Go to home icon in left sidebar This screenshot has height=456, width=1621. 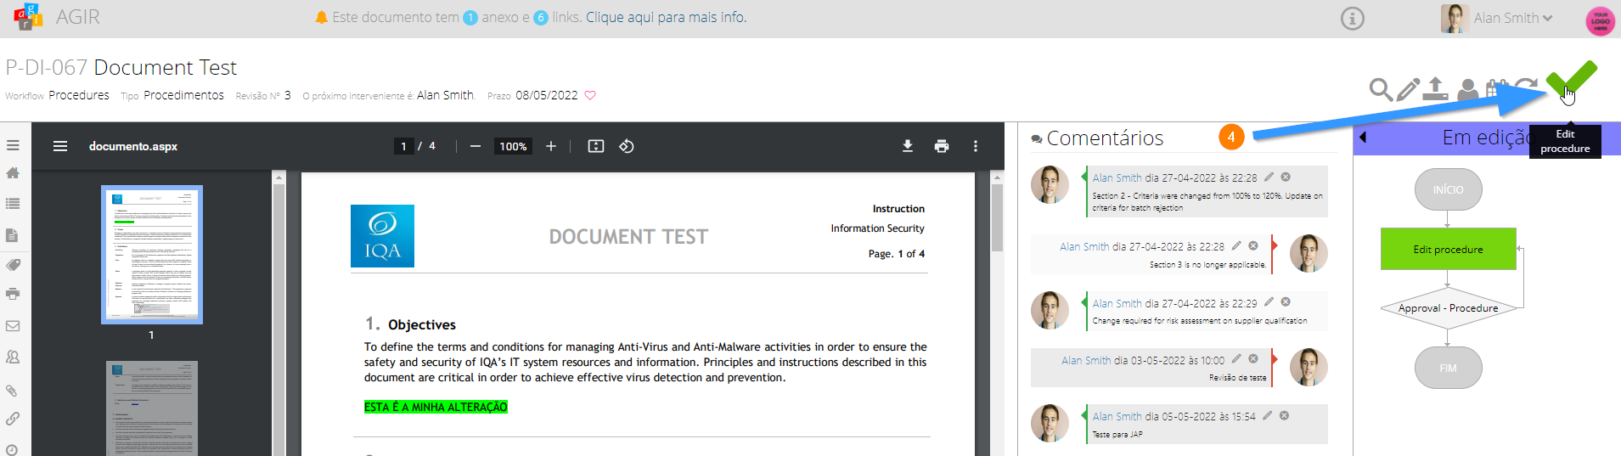[x=13, y=172]
